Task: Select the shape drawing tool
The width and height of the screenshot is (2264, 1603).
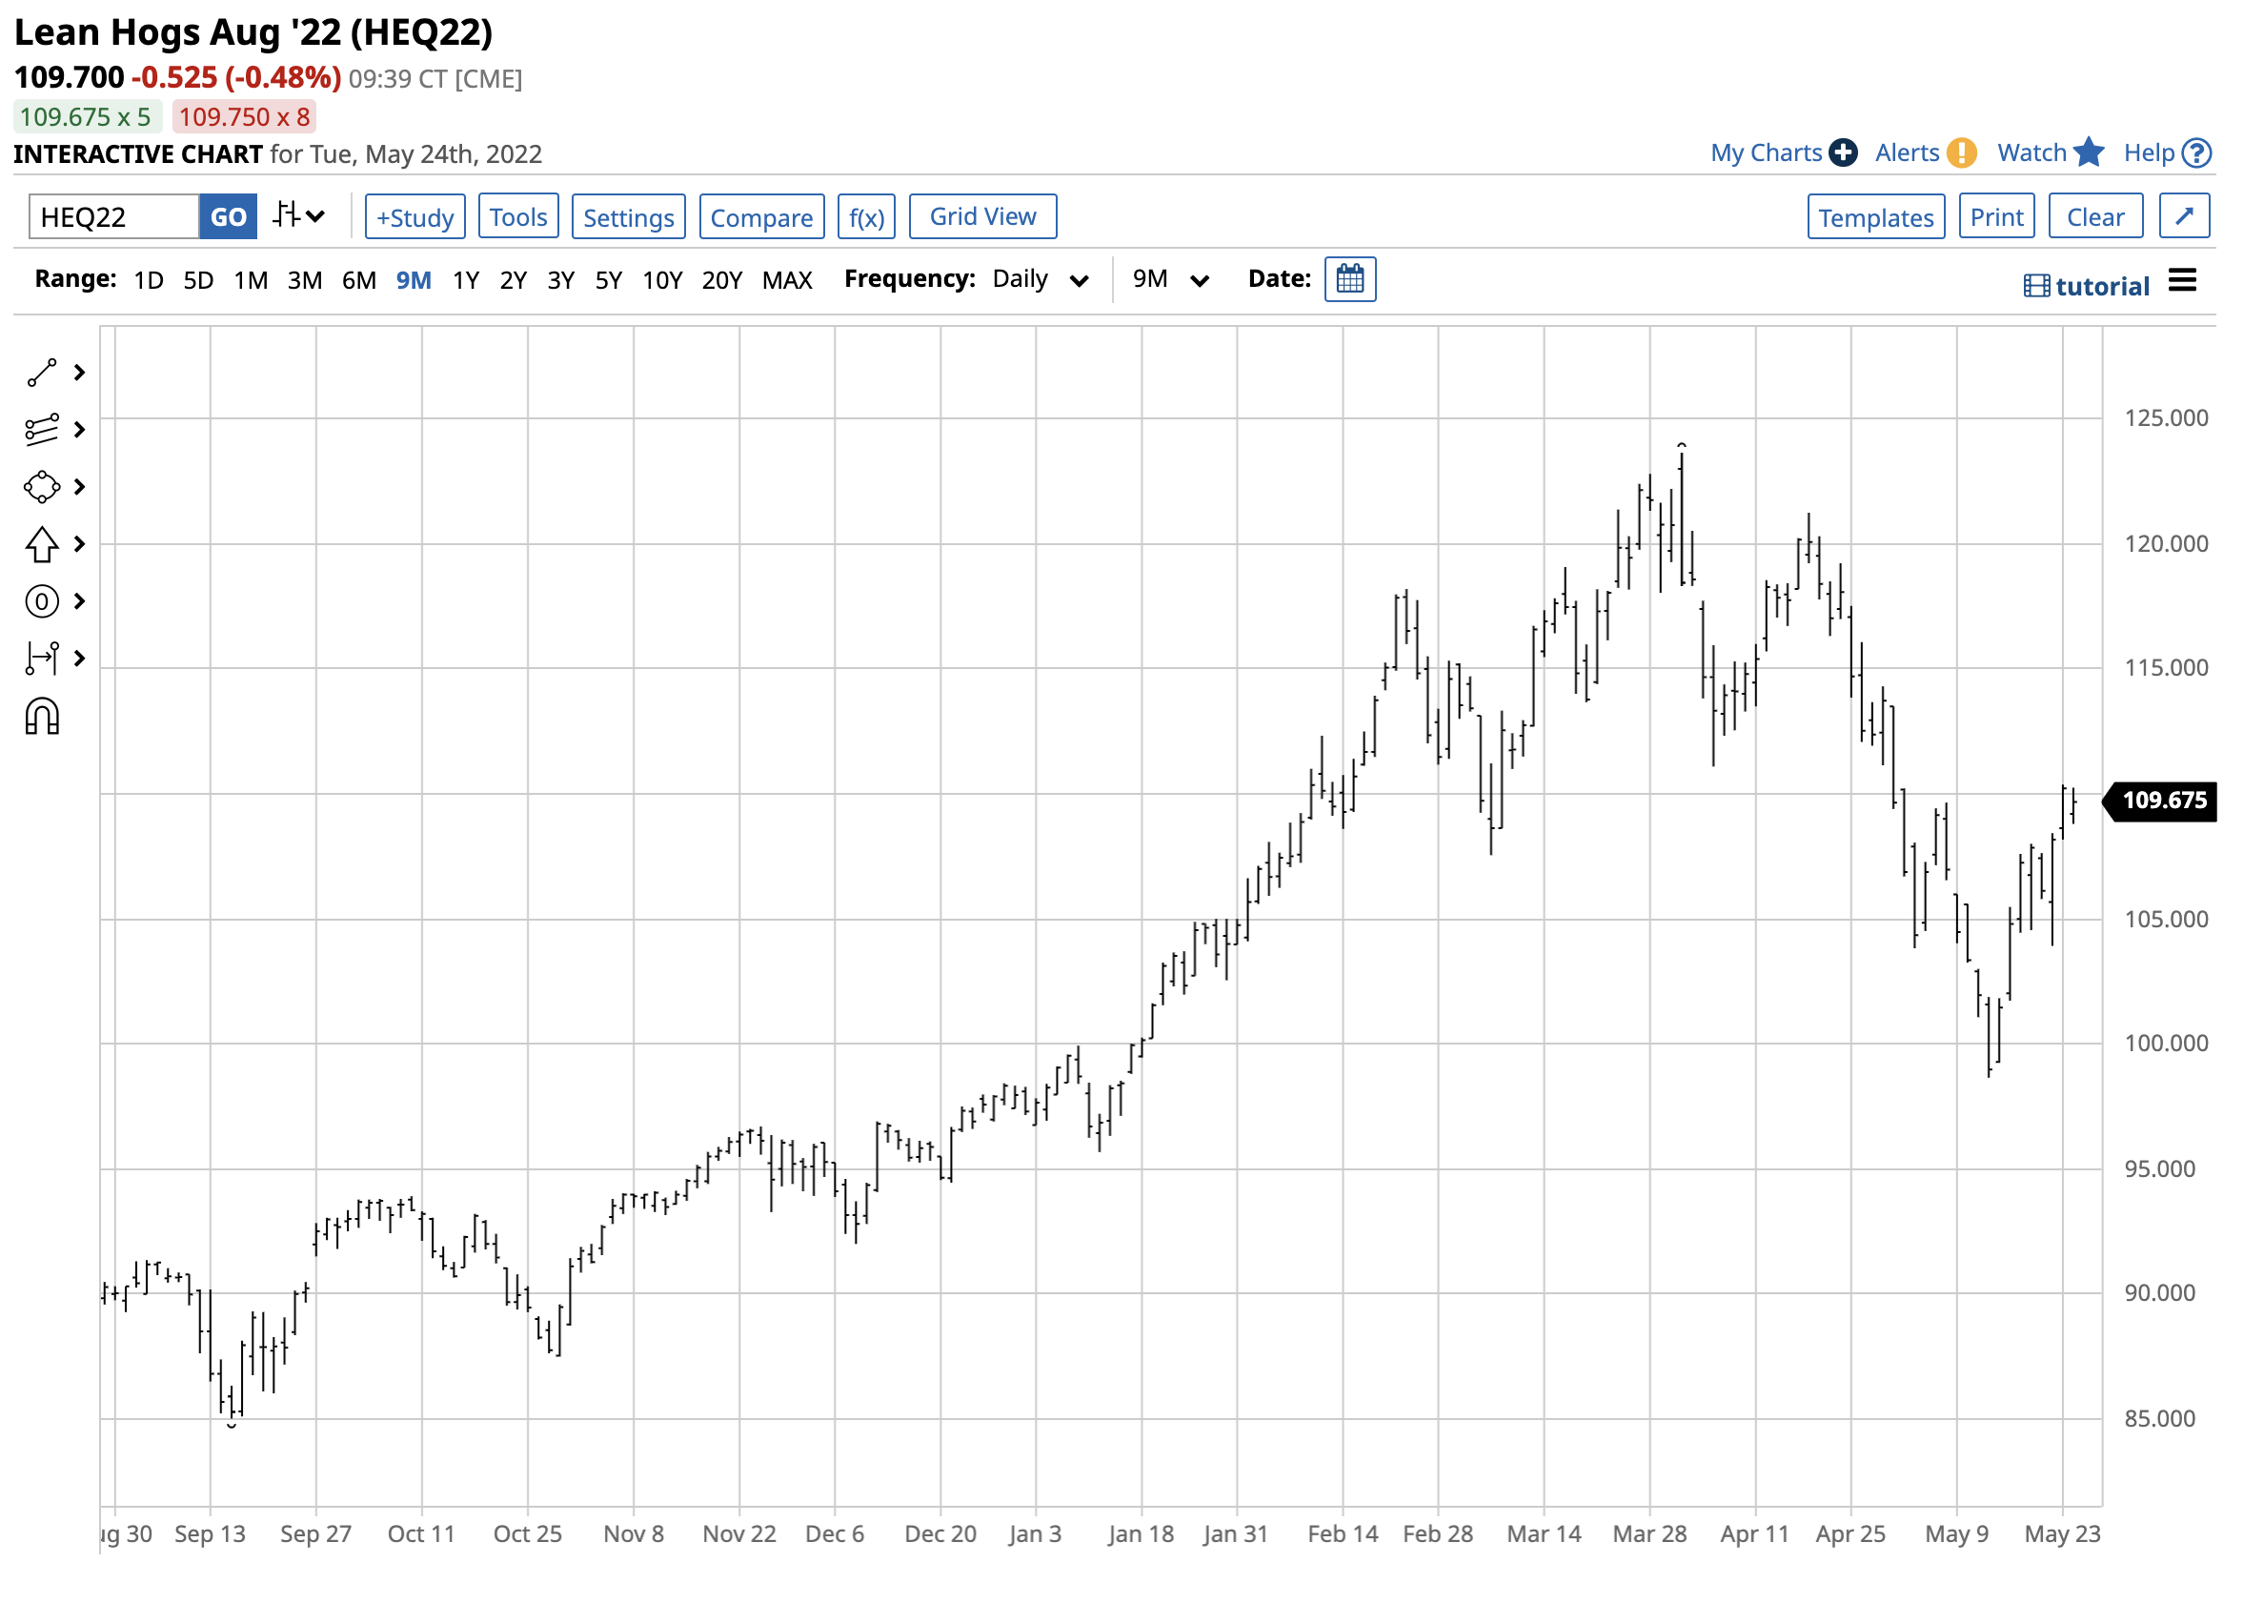Action: coord(42,487)
